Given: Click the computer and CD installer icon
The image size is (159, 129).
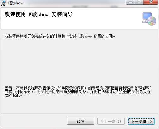Looking at the screenshot, I should (149, 19).
